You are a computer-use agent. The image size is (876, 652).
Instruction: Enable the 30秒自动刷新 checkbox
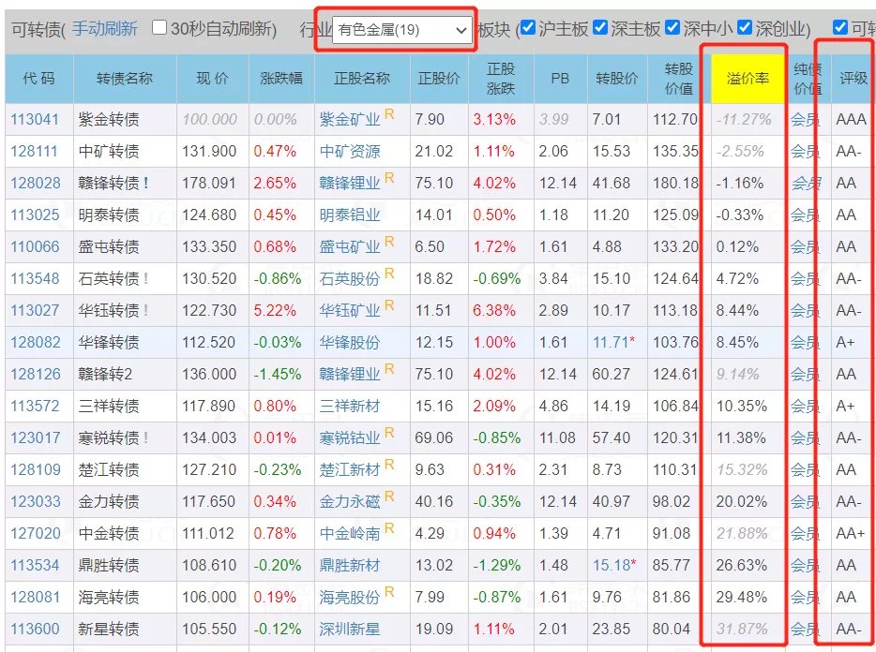click(159, 27)
